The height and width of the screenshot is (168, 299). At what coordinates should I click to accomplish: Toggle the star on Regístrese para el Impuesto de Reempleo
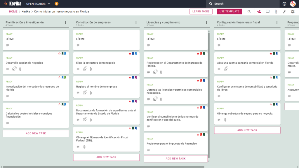[198, 135]
